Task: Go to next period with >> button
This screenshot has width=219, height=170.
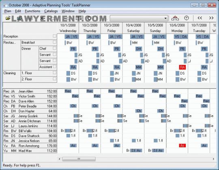Action: (211, 18)
